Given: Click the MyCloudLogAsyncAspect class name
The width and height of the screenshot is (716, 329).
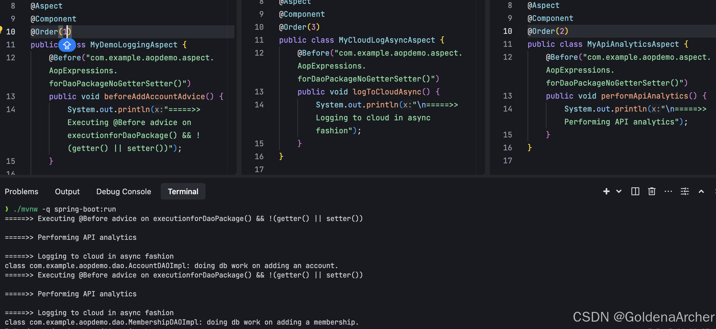Looking at the screenshot, I should click(387, 40).
